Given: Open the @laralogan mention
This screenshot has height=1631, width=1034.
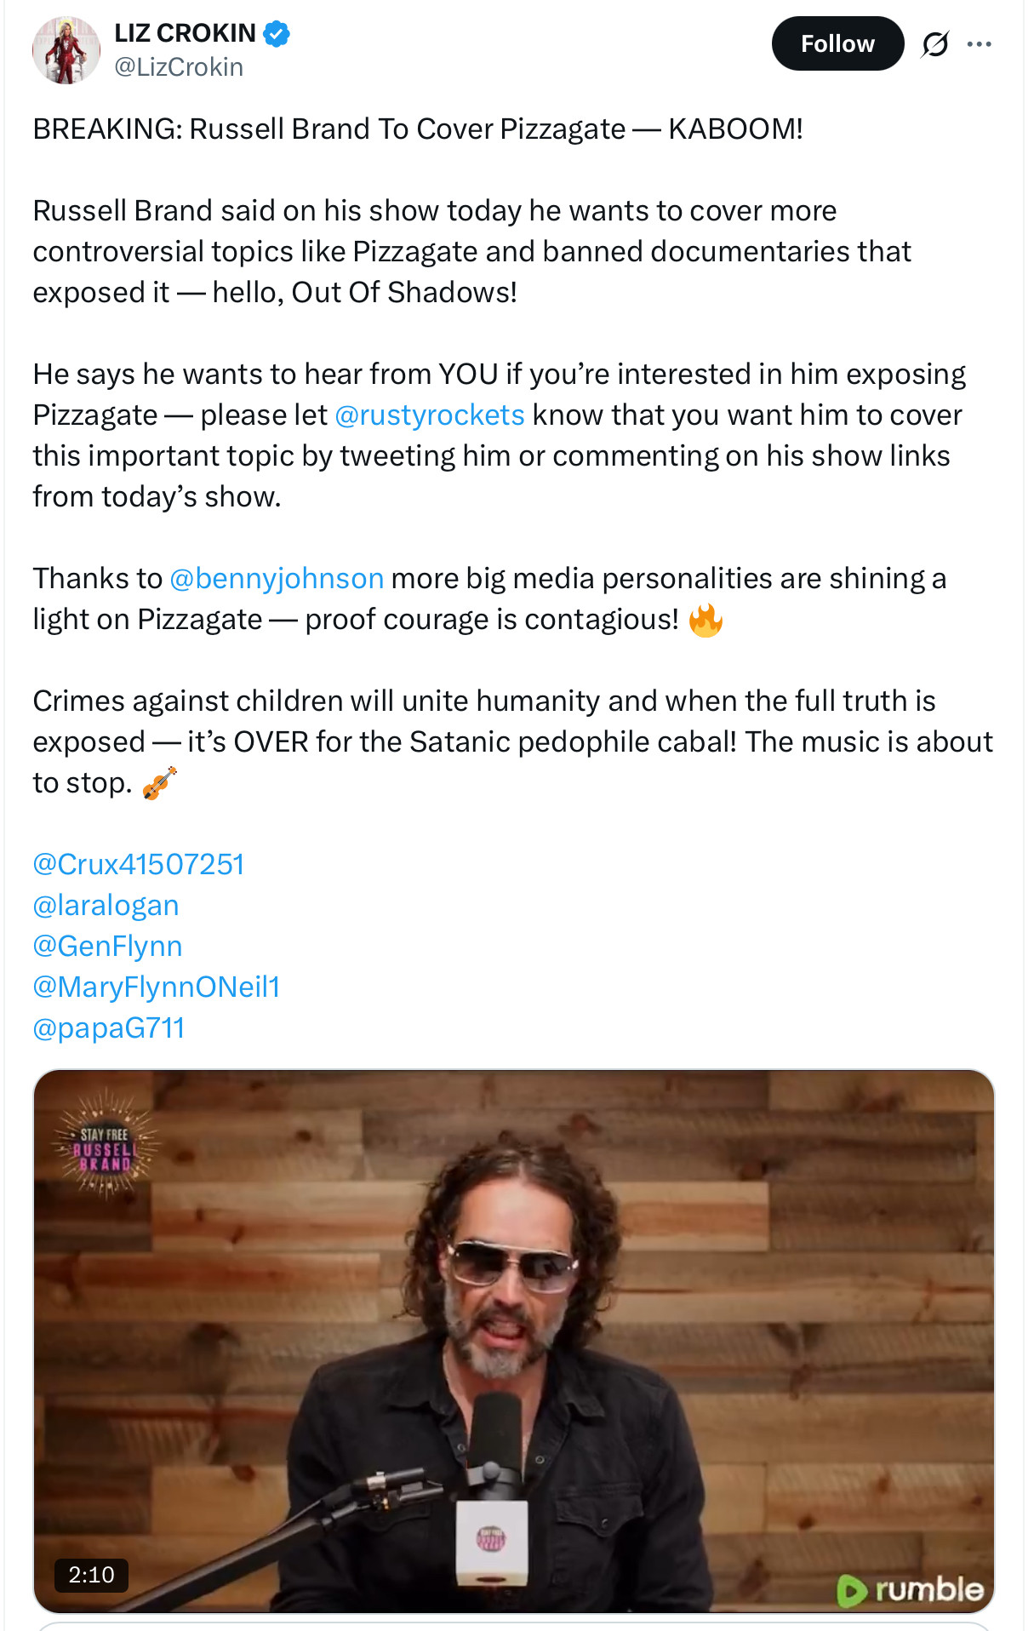Looking at the screenshot, I should point(106,906).
